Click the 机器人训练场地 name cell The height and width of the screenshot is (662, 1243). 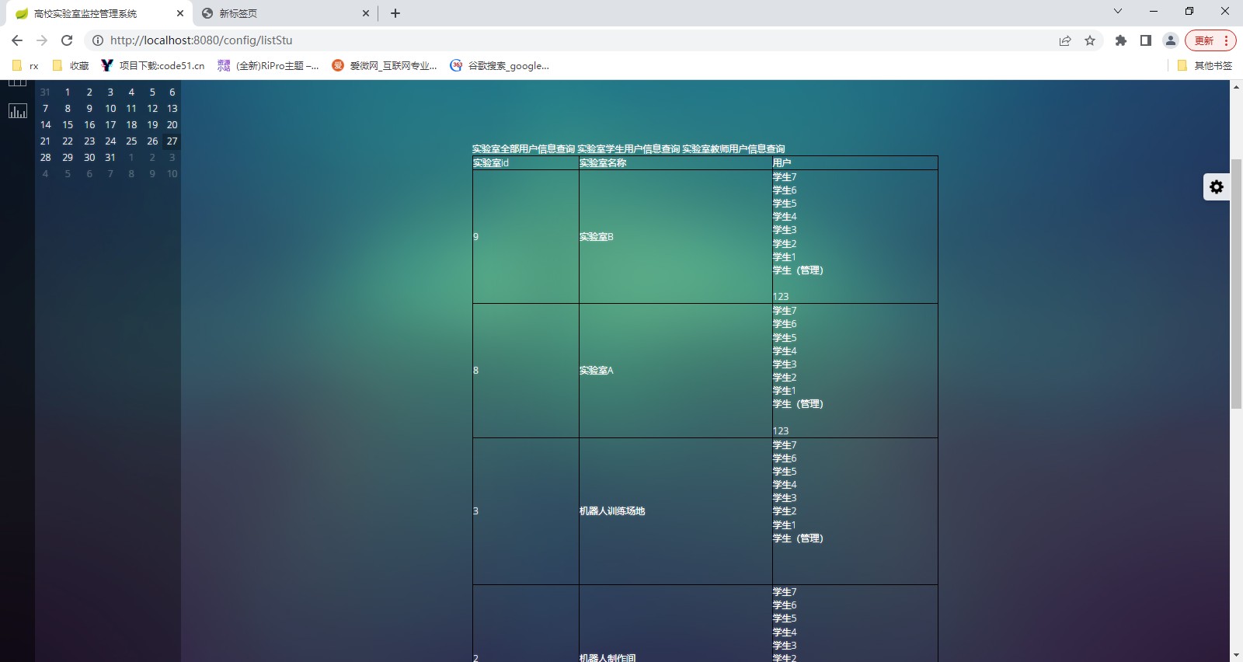click(x=676, y=511)
